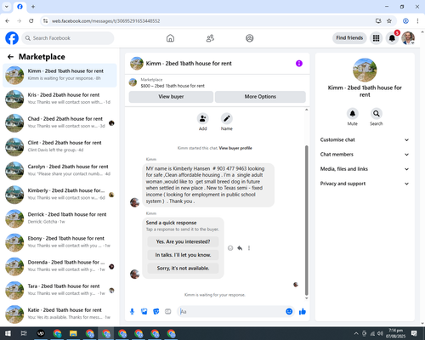
Task: Open the taskbar clock and date
Action: (395, 333)
